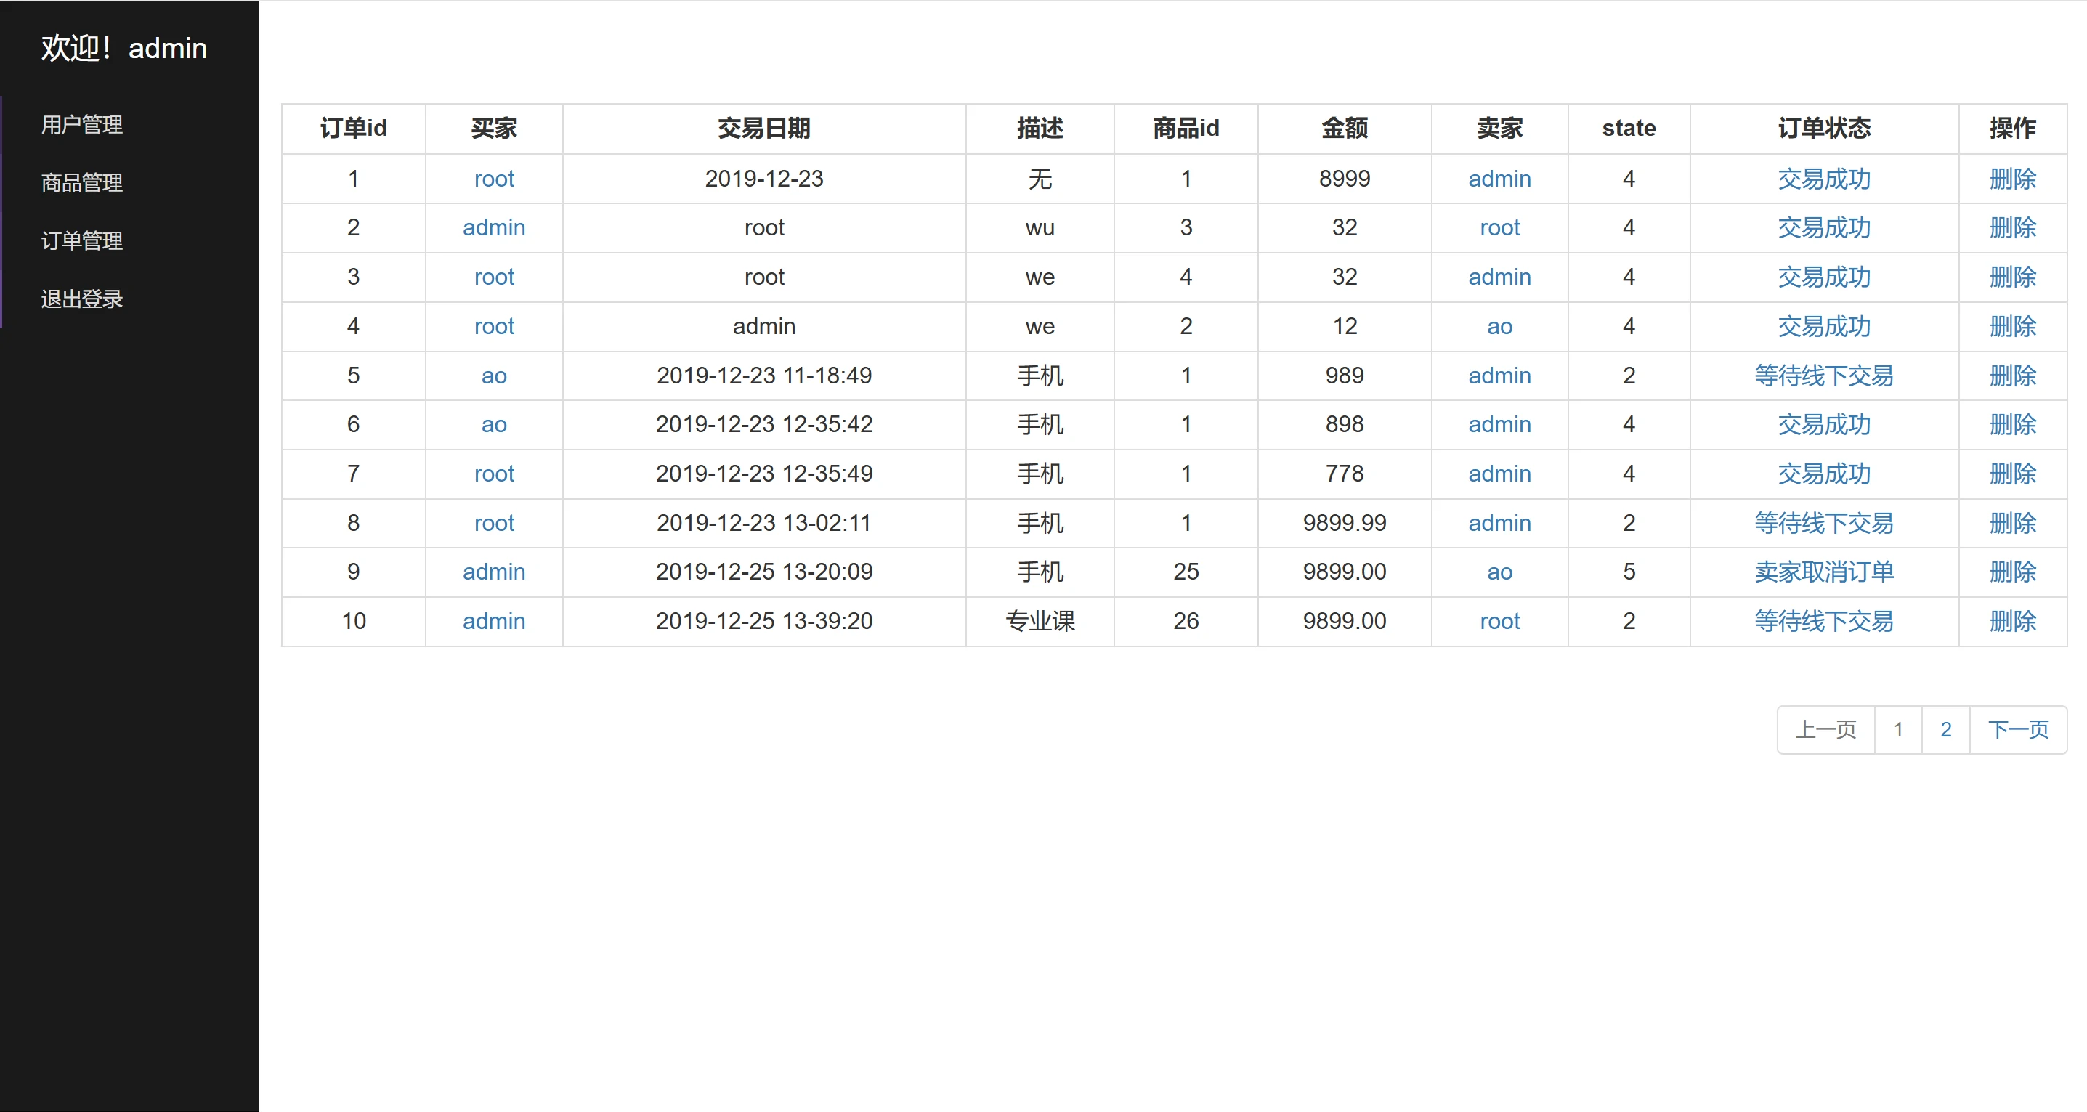The width and height of the screenshot is (2087, 1112).
Task: Click buyer ao link in order 6
Action: [x=493, y=424]
